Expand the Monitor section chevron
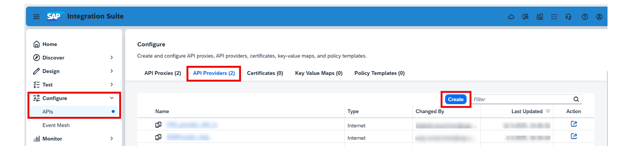This screenshot has height=150, width=632. click(x=112, y=139)
